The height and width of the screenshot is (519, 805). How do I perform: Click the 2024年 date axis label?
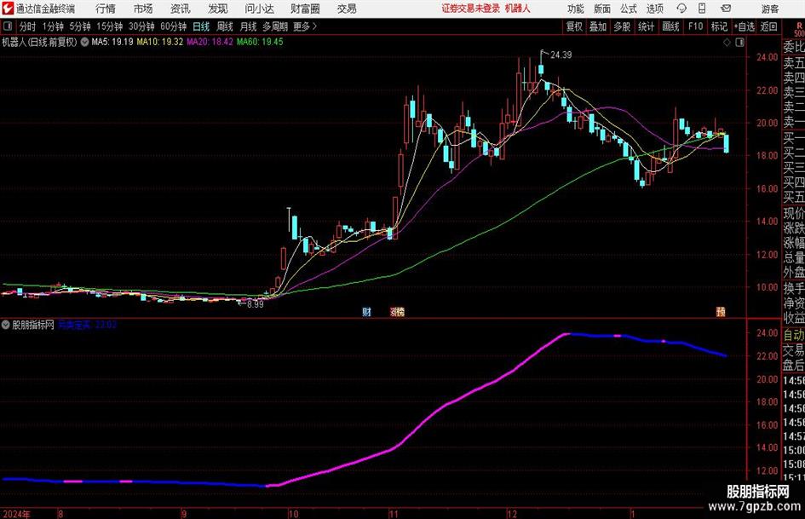point(16,514)
